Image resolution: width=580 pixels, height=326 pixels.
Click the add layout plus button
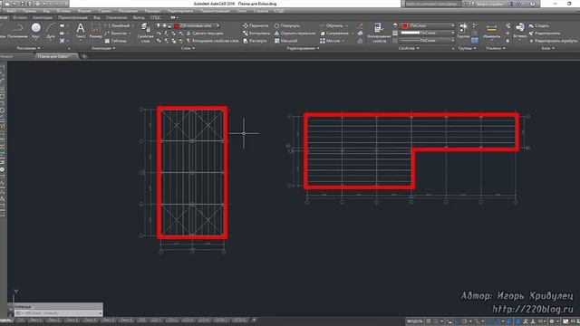point(254,320)
